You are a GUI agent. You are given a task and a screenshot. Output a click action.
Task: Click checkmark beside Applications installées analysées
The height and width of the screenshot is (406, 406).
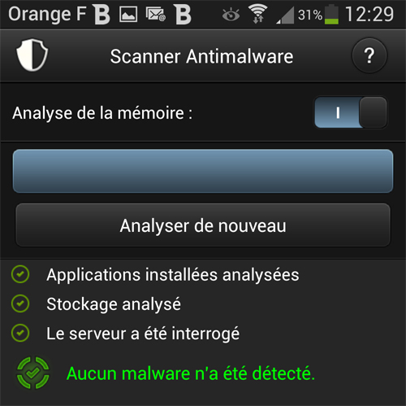coord(20,274)
